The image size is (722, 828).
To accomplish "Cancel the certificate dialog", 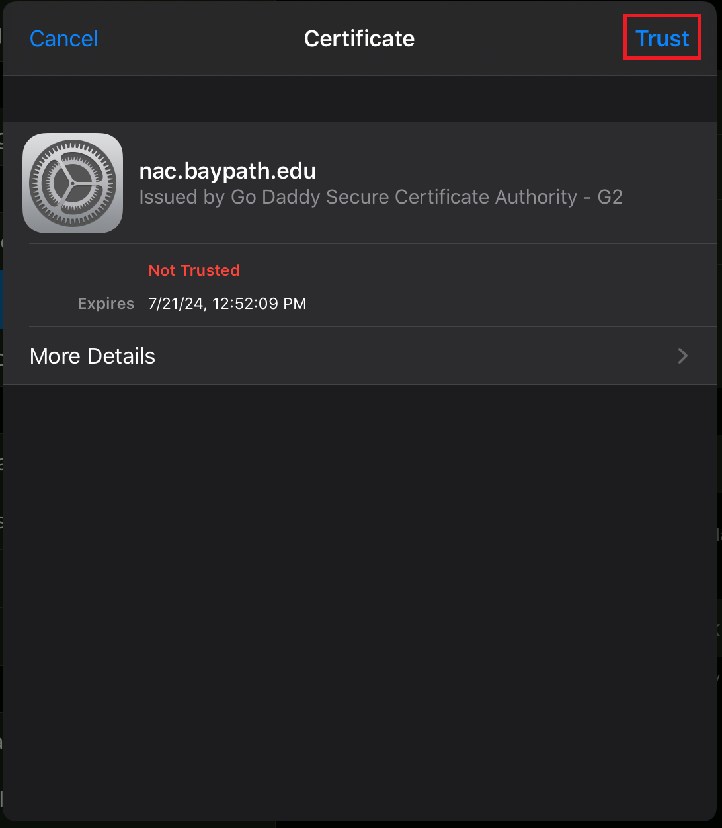I will [64, 38].
